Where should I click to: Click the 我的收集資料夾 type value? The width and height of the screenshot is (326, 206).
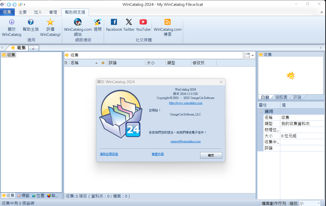[x=302, y=124]
